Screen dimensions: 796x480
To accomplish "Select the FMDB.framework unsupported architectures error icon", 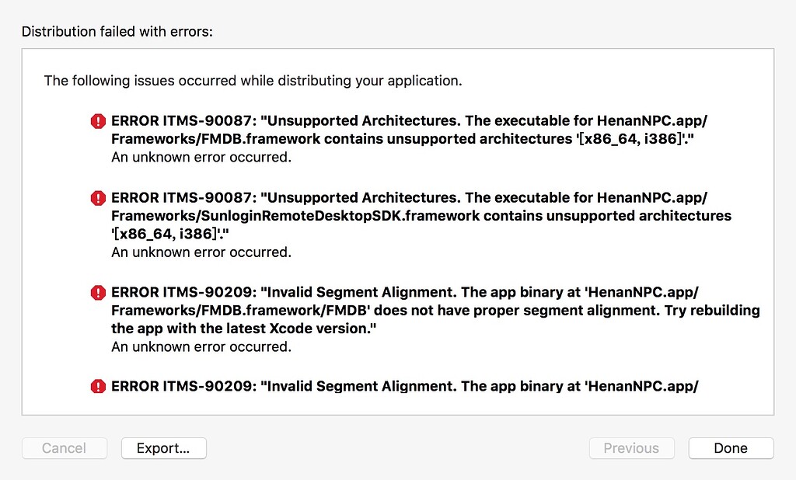I will click(x=97, y=121).
